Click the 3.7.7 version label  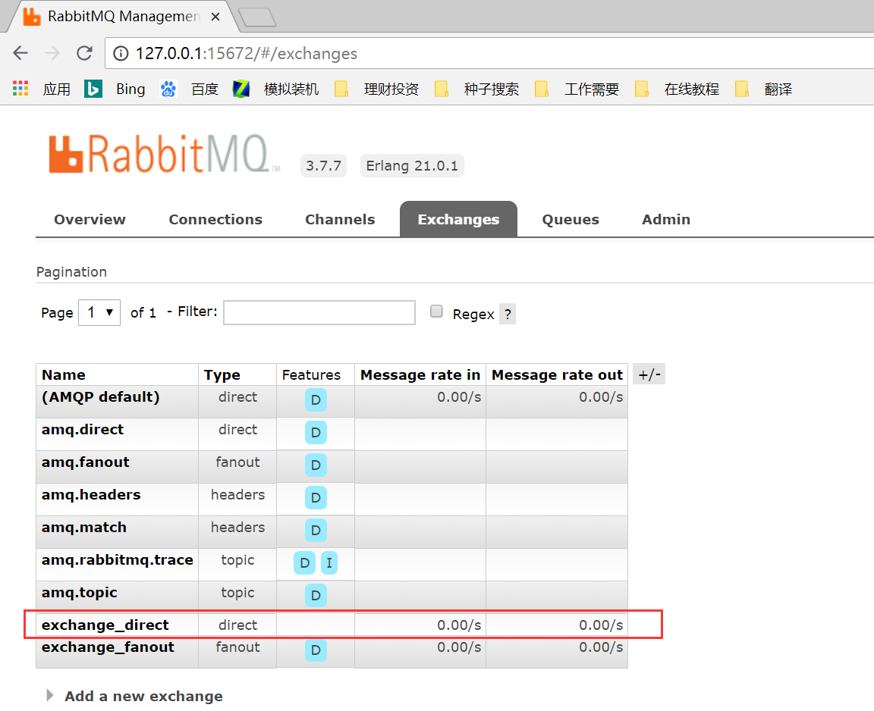(323, 165)
